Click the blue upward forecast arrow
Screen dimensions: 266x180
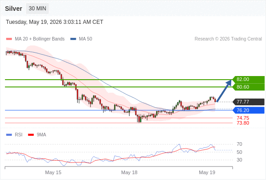[224, 91]
